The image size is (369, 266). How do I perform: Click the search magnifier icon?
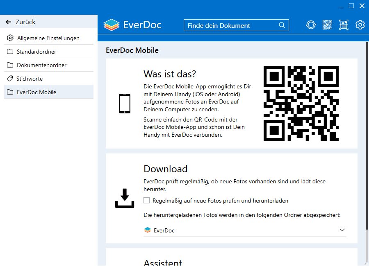coord(282,25)
